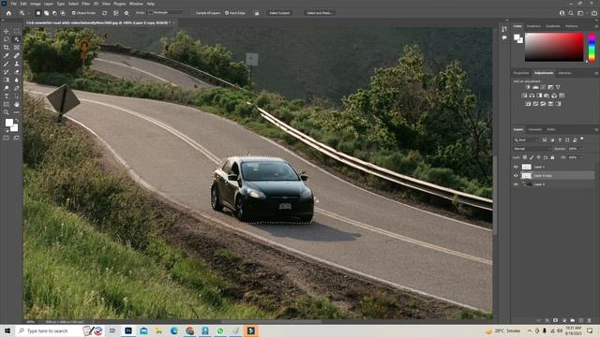Select the Hand tool

click(x=17, y=104)
